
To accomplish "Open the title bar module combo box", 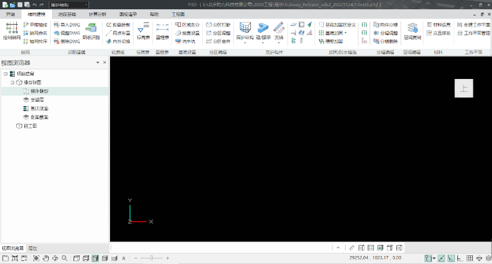I will coord(69,5).
